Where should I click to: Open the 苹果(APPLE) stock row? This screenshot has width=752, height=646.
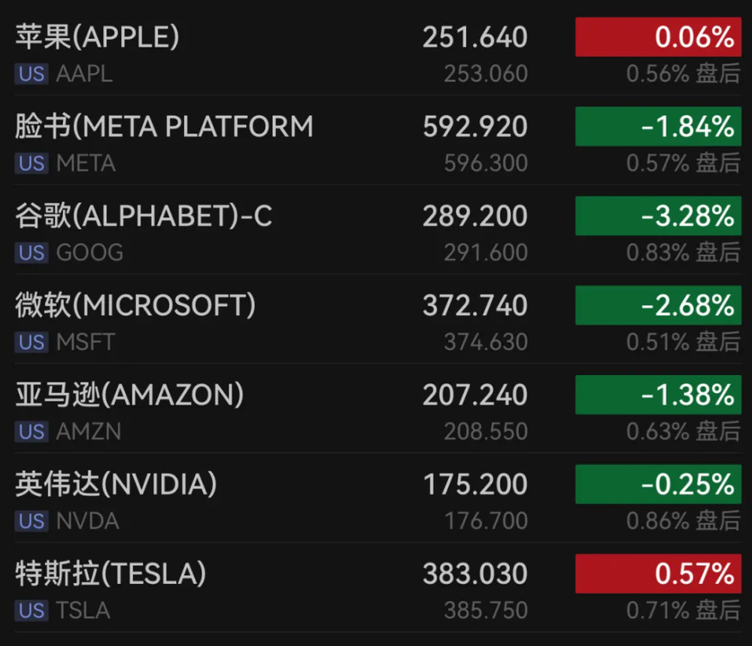pos(98,38)
